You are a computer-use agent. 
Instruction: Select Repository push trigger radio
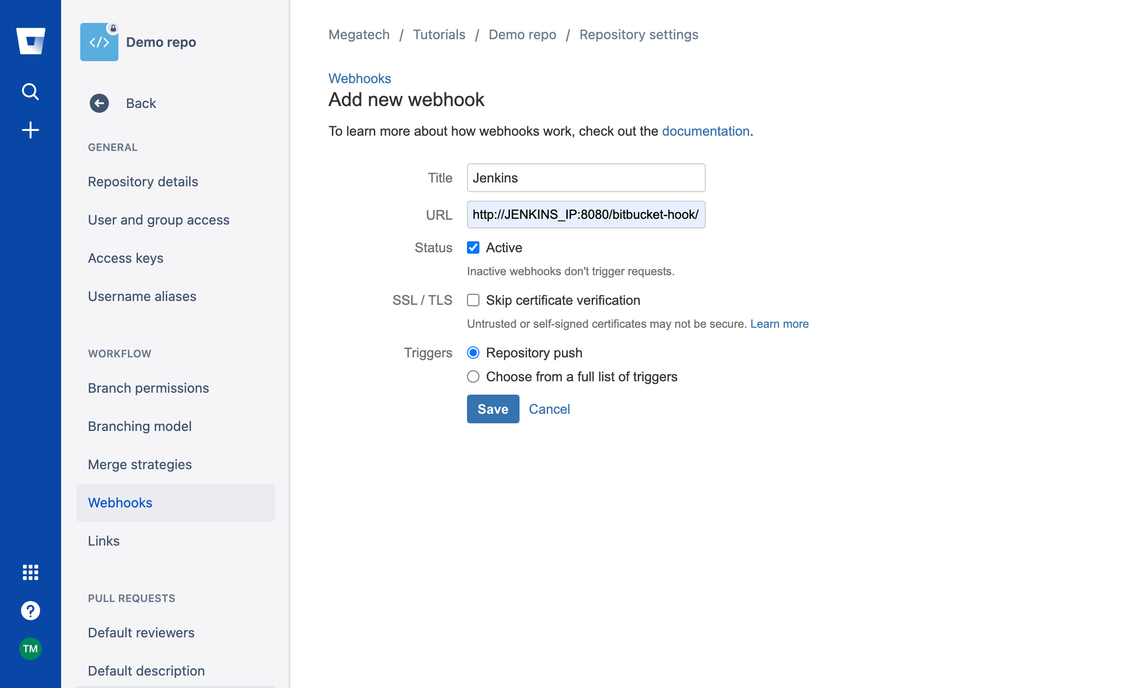473,353
